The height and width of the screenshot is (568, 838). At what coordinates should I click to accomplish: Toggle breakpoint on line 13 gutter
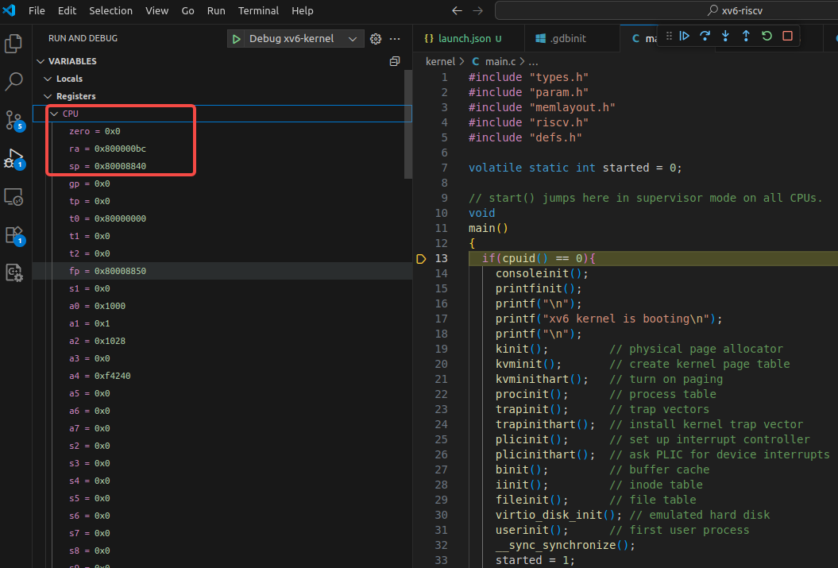tap(421, 259)
